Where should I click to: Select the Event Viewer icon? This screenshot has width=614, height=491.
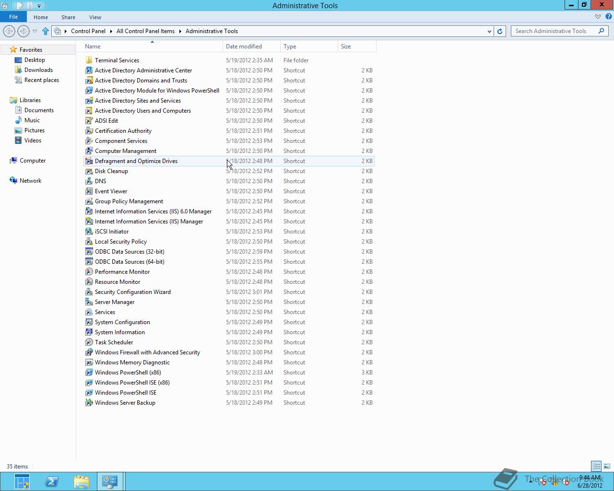point(89,191)
